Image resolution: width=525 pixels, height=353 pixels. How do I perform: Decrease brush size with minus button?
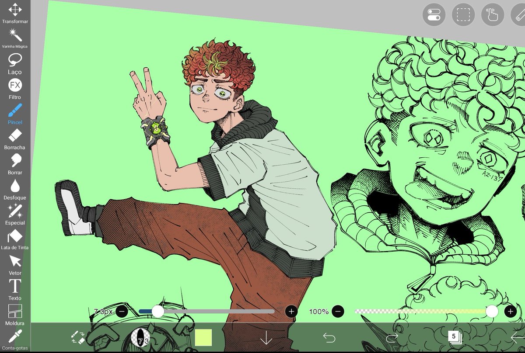click(122, 311)
